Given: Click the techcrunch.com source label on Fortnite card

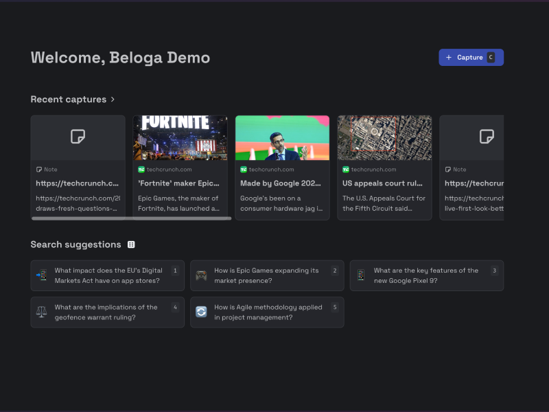Looking at the screenshot, I should [x=169, y=170].
